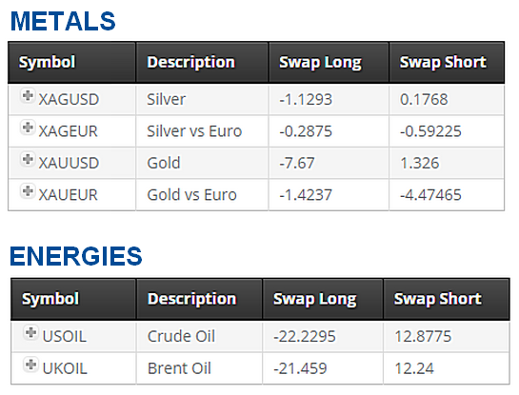Click the Metals table Swap Long header
519x395 pixels.
(x=329, y=62)
